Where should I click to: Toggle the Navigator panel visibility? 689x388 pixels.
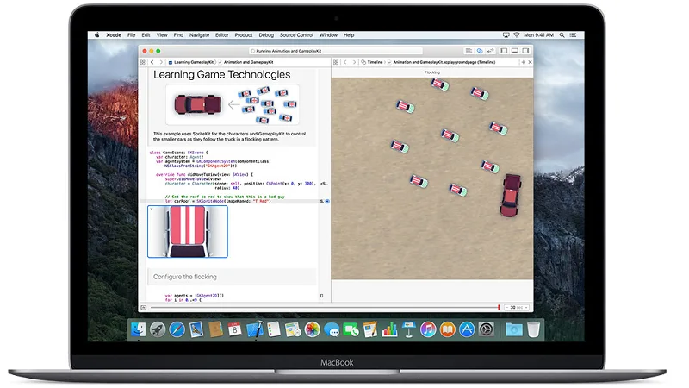(504, 51)
